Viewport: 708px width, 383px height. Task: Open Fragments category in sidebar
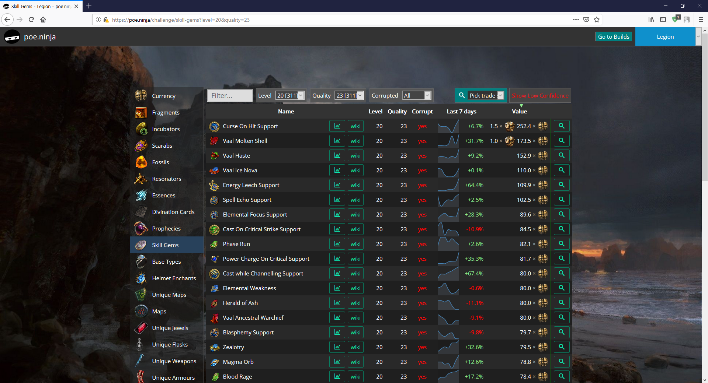(x=167, y=112)
